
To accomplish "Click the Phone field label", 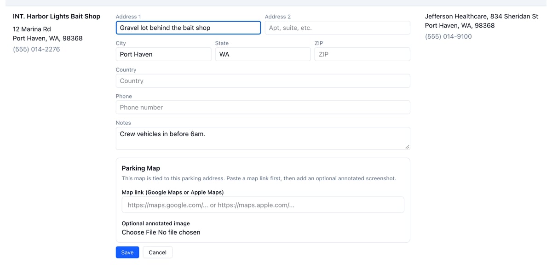I will (x=124, y=97).
